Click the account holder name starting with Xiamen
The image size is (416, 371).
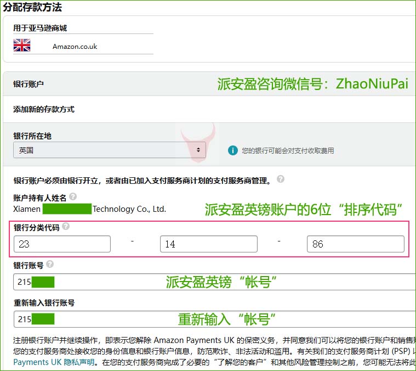[90, 209]
